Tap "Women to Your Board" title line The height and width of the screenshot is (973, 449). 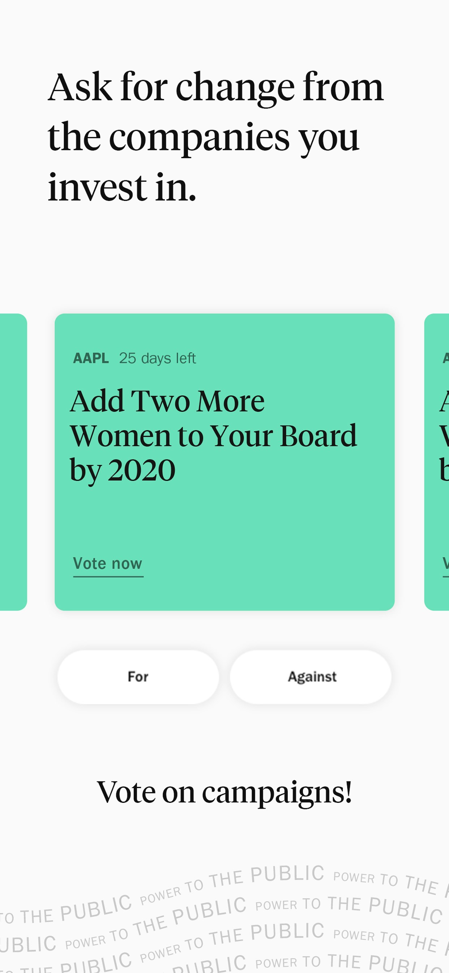click(x=213, y=436)
